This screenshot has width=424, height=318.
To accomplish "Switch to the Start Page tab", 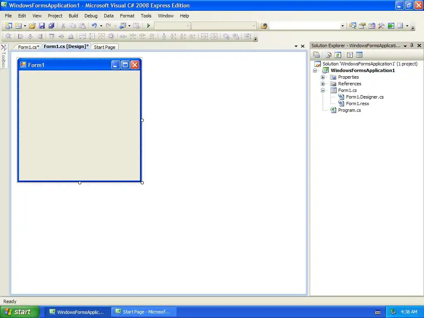I will tap(105, 47).
